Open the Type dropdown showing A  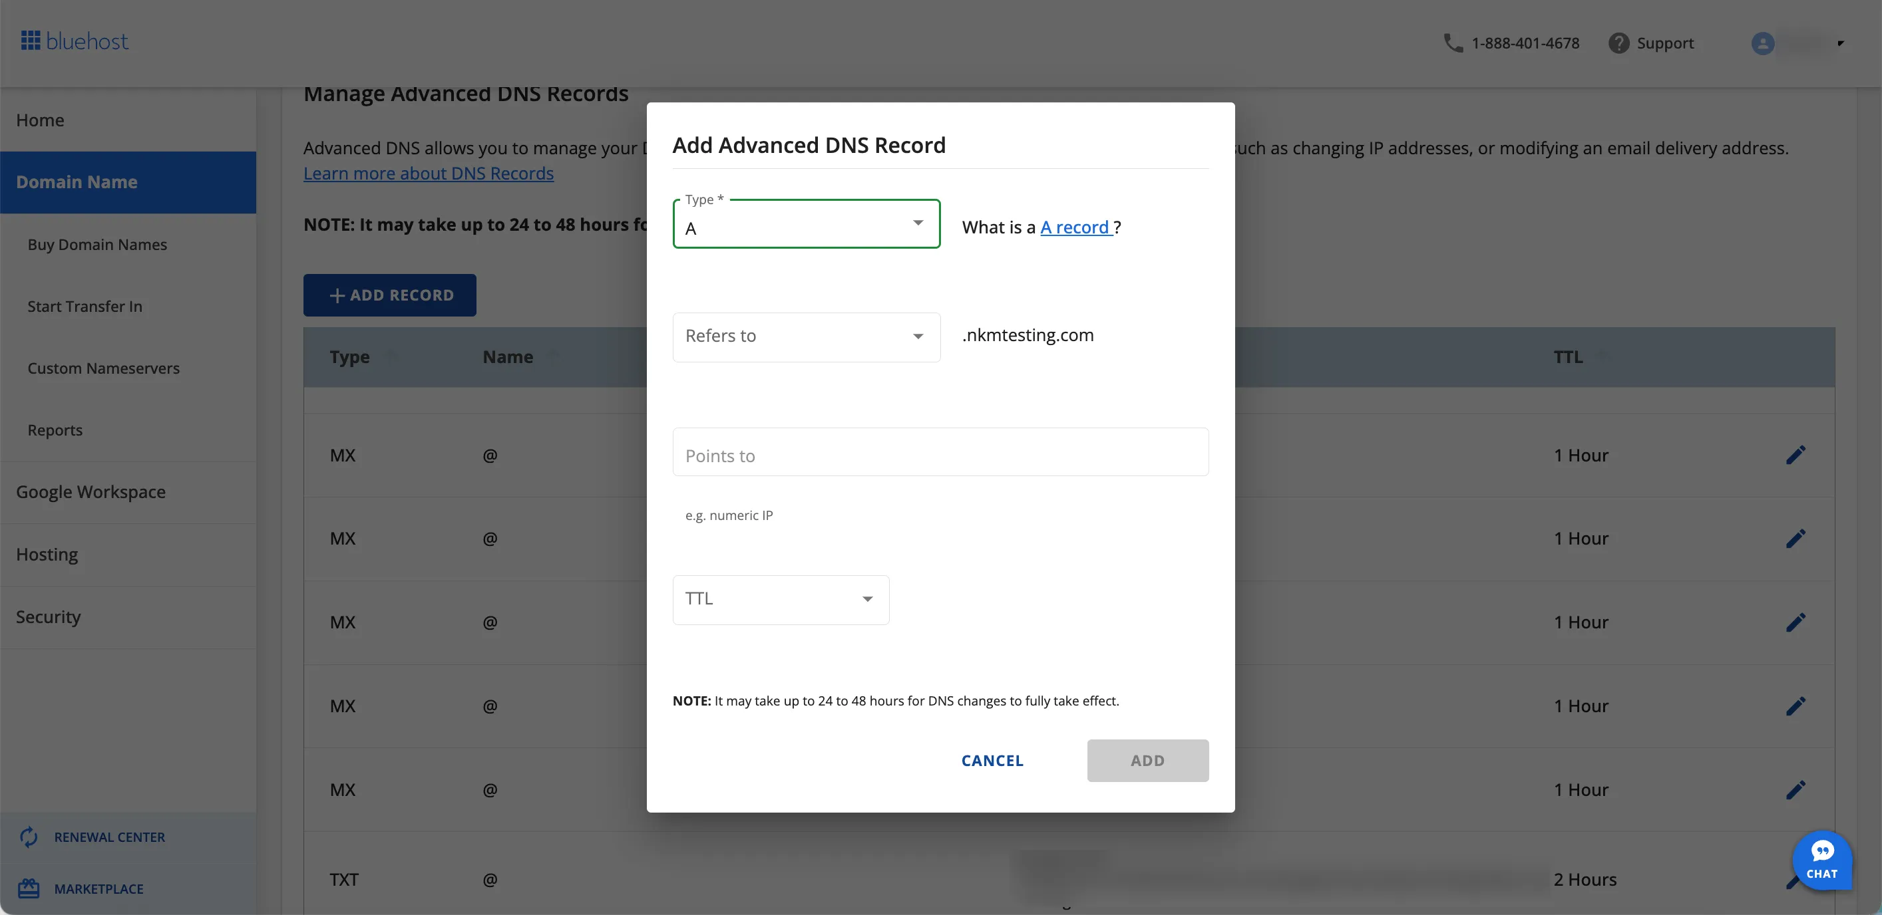click(806, 224)
